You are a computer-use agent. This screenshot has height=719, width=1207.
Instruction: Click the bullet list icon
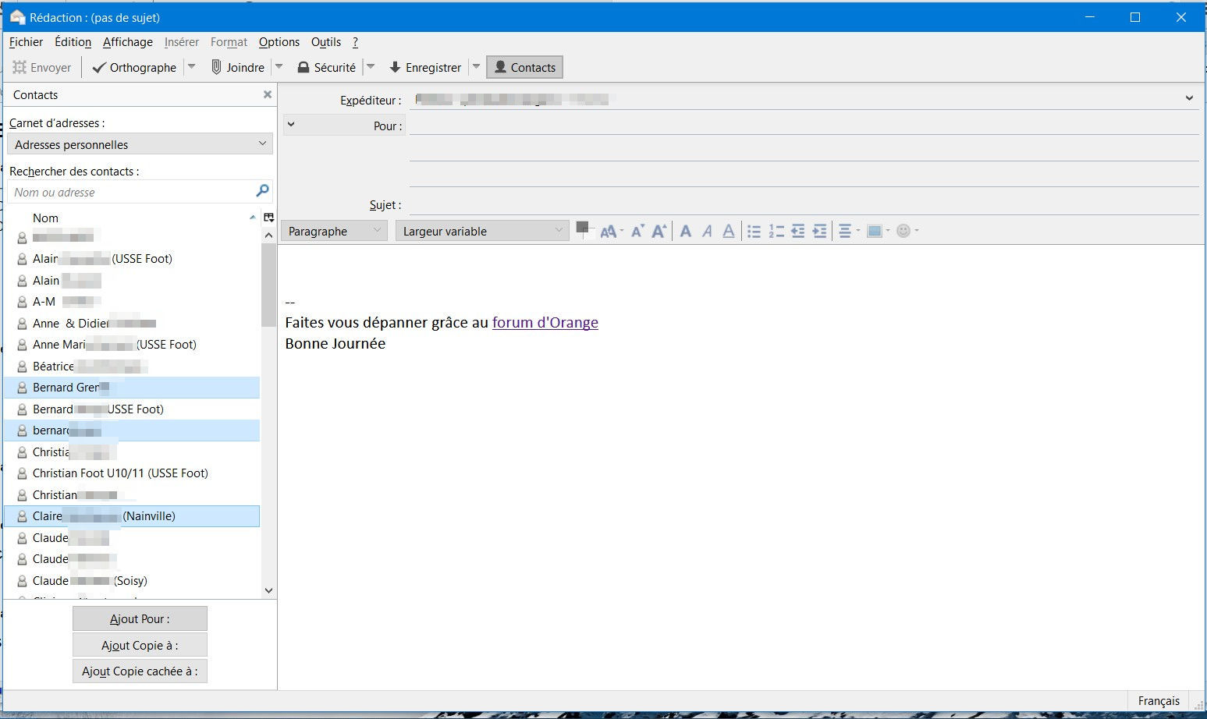754,232
